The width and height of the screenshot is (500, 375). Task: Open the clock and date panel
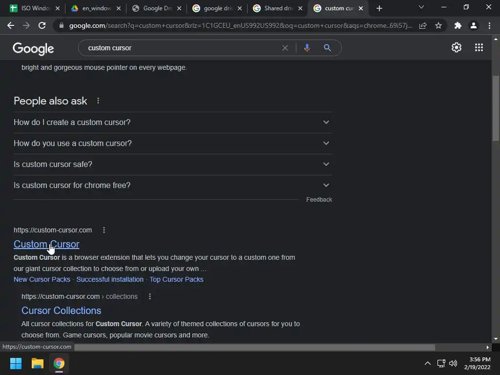(478, 363)
